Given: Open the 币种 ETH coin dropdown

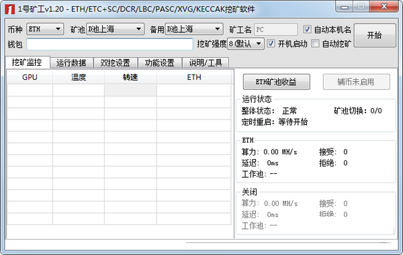Looking at the screenshot, I should tap(45, 29).
